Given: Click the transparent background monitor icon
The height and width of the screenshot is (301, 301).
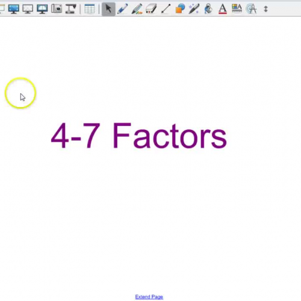Looking at the screenshot, I should 28,9.
